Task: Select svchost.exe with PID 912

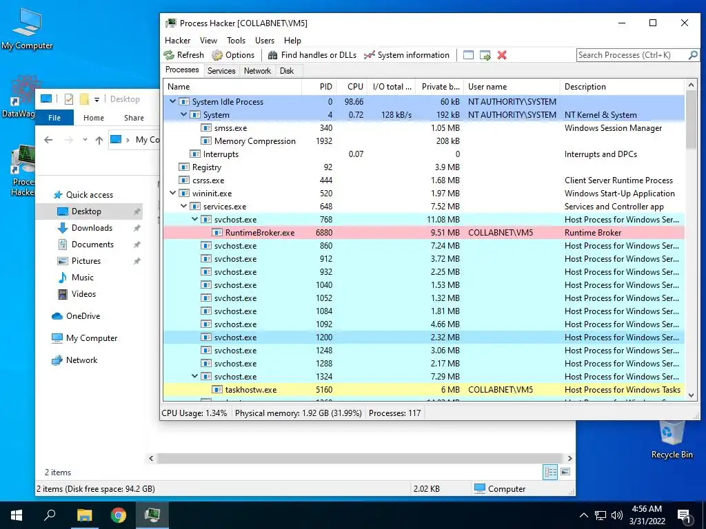Action: [x=424, y=259]
